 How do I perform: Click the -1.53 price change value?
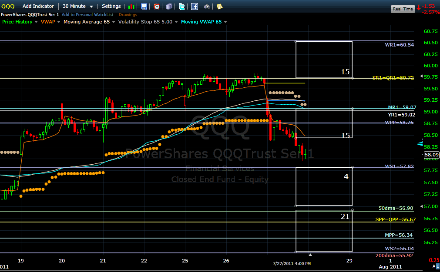pos(429,6)
